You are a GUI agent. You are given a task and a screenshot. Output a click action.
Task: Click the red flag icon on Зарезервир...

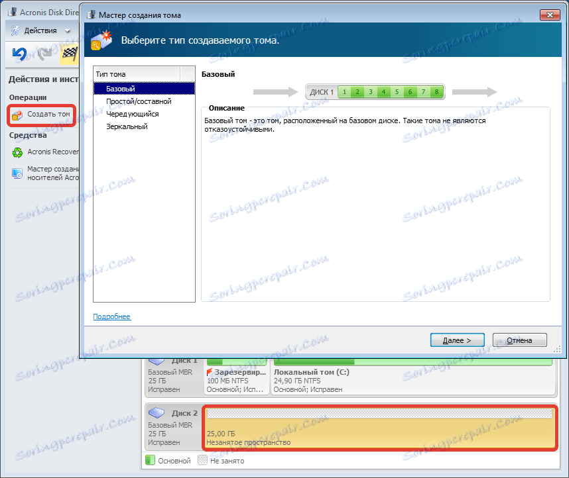(210, 372)
